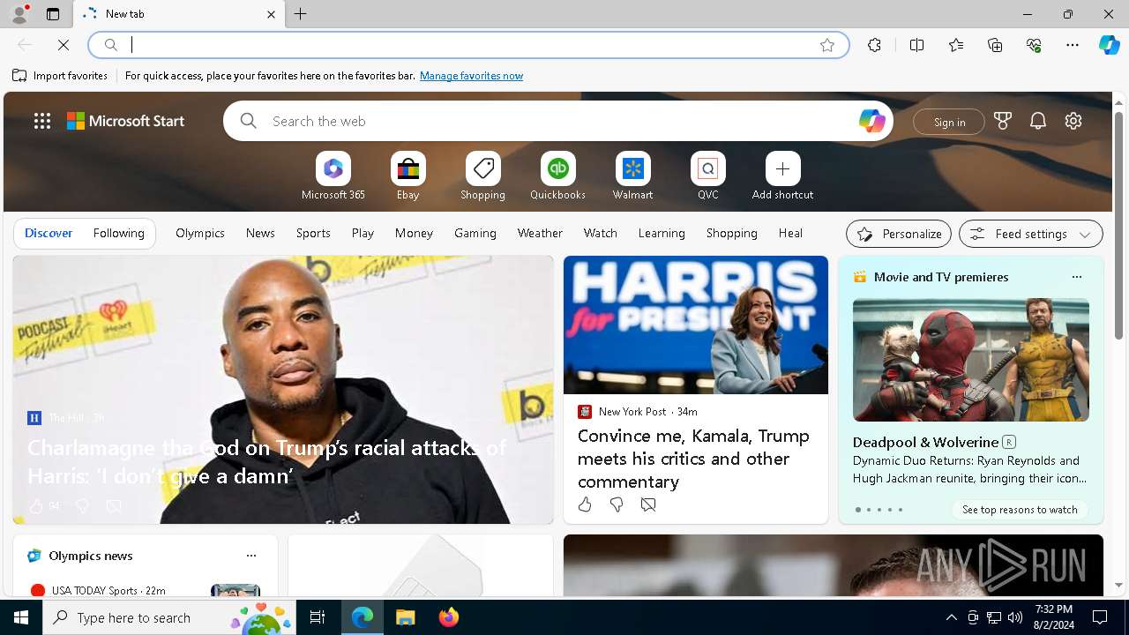The height and width of the screenshot is (635, 1129).
Task: Open the Walmart shortcut
Action: tap(632, 176)
